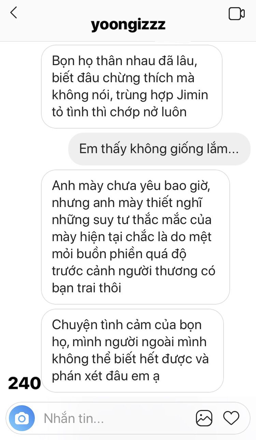Image resolution: width=256 pixels, height=440 pixels.
Task: Select the sent message 'Em thấy không giống lắm...'
Action: [159, 149]
